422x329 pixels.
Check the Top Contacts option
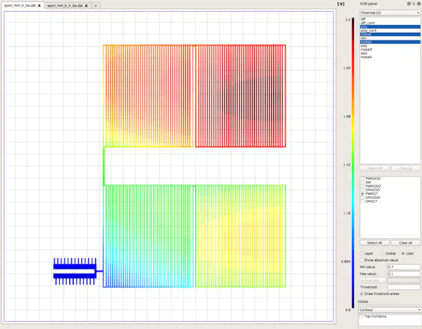(x=361, y=316)
